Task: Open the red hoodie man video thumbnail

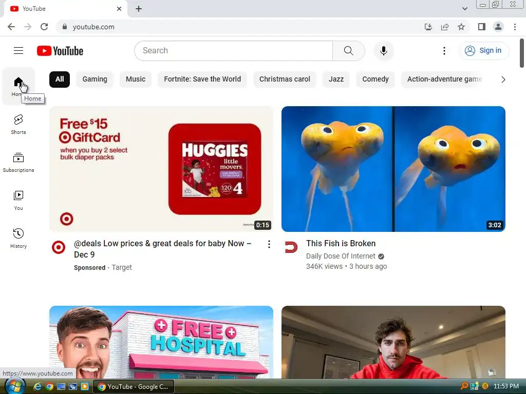Action: 393,342
